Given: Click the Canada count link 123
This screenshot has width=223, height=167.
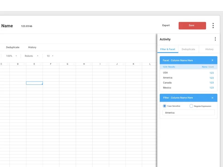Looking at the screenshot, I should 212,83.
